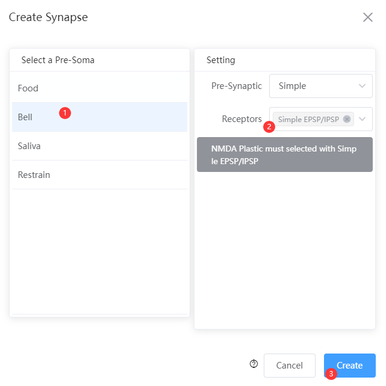Close the Create Synapse dialog
386x386 pixels.
(x=367, y=17)
